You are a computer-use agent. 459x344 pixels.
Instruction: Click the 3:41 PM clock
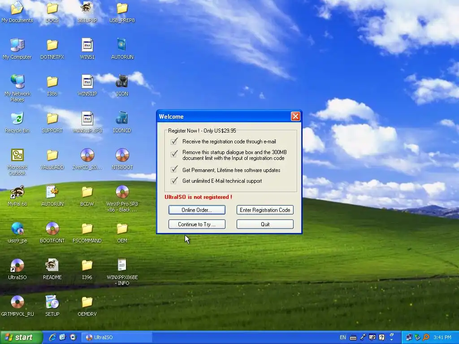(x=442, y=337)
